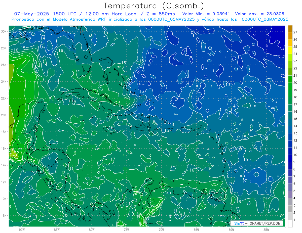Click the "12N" latitude axis label
This screenshot has height=233, width=302.
click(4, 182)
